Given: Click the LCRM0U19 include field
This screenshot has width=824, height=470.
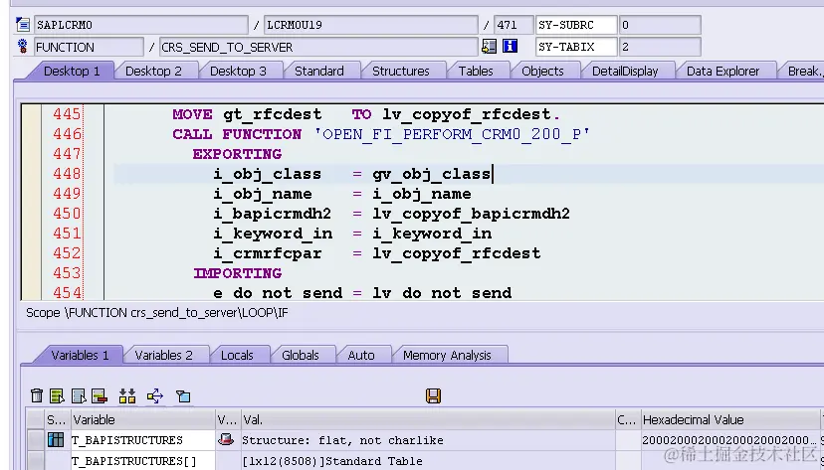Looking at the screenshot, I should pyautogui.click(x=371, y=25).
